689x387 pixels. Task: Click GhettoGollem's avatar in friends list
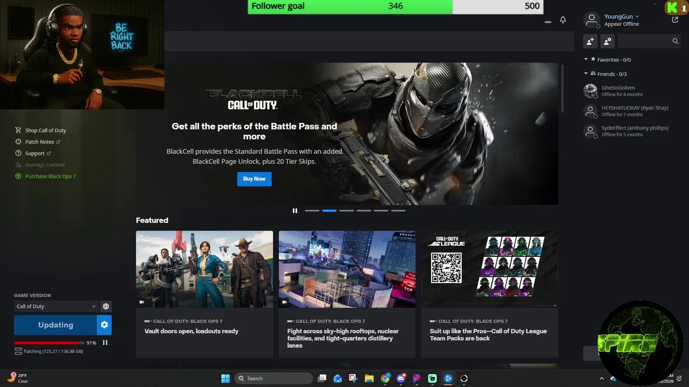(590, 91)
